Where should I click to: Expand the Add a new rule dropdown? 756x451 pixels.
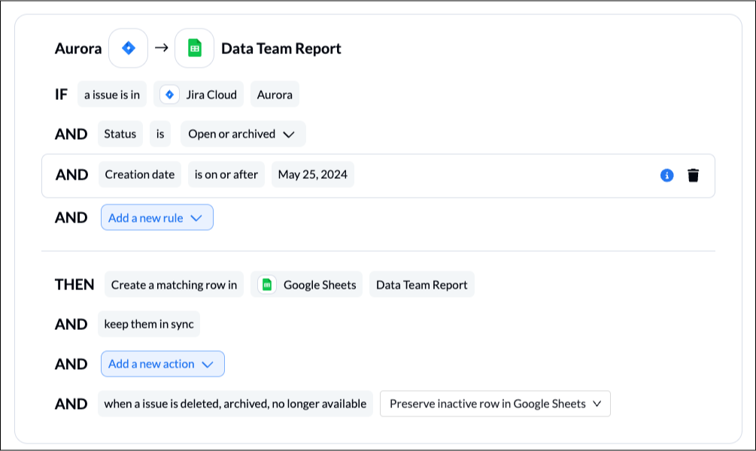pos(157,217)
